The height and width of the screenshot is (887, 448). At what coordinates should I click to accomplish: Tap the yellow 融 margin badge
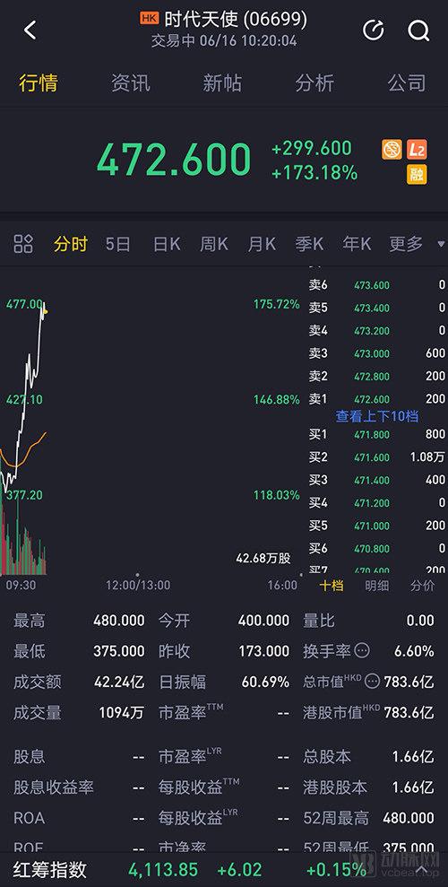[417, 175]
